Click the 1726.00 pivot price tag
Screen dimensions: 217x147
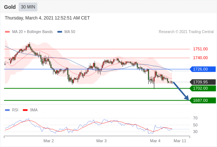(x=203, y=69)
